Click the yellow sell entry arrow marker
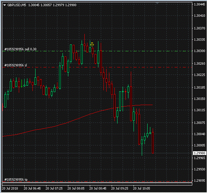 coord(92,44)
